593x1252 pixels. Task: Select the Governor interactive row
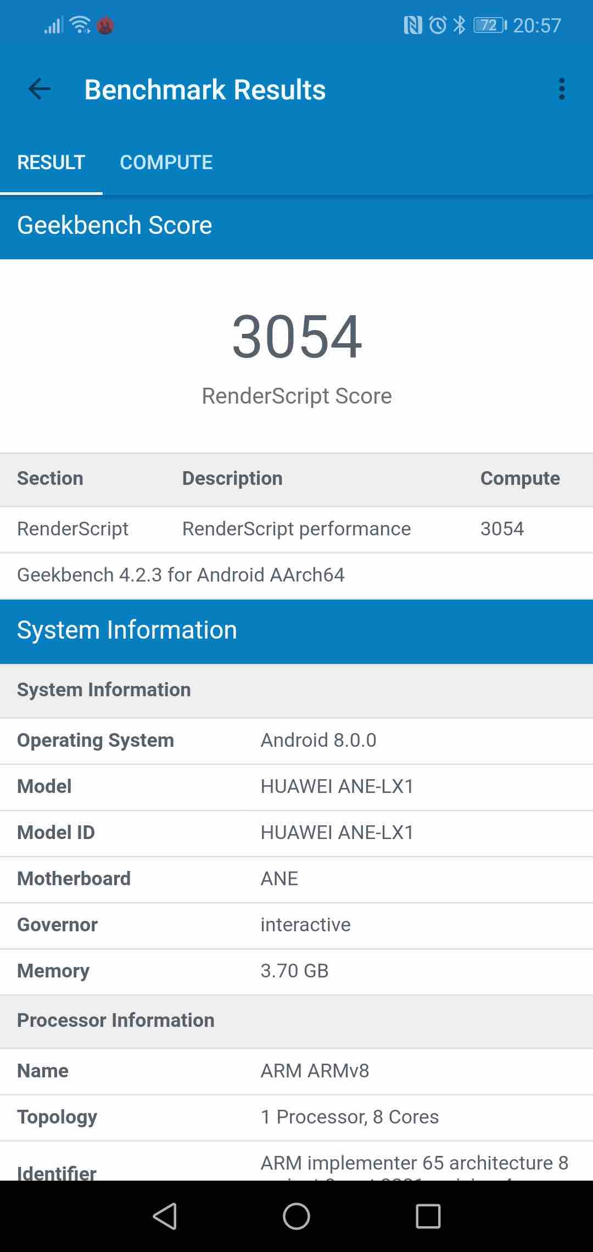tap(296, 925)
